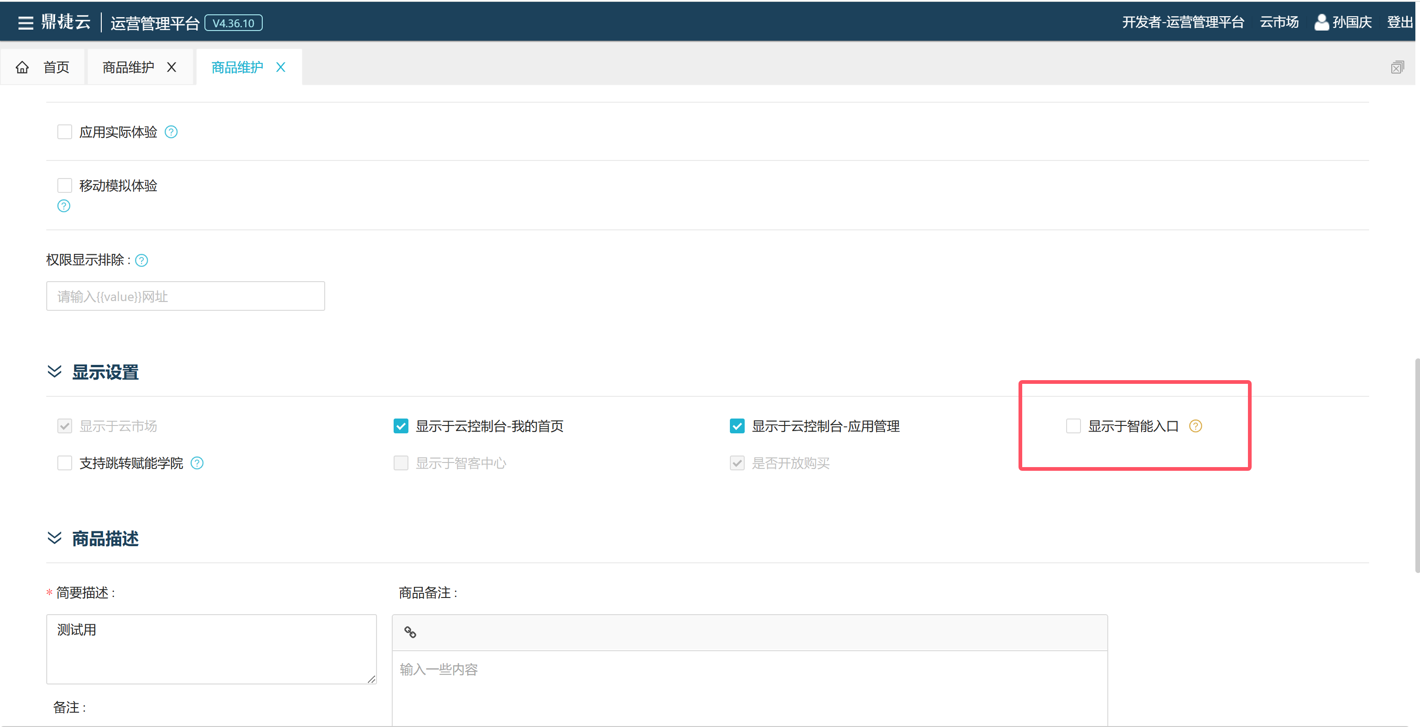Click 登出 to log out
Screen dimensions: 1420x727
1400,22
